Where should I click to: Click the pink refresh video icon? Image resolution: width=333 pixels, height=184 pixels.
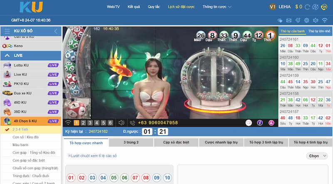[x=249, y=123]
